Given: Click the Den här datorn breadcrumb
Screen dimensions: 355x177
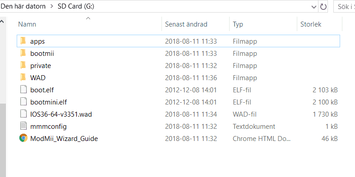Looking at the screenshot, I should (x=23, y=7).
